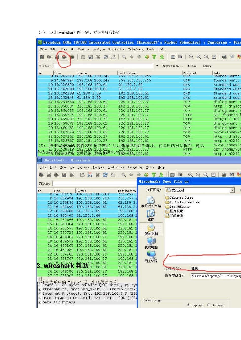Open Telephony menu in capturing window
241x340 pixels.
point(135,50)
